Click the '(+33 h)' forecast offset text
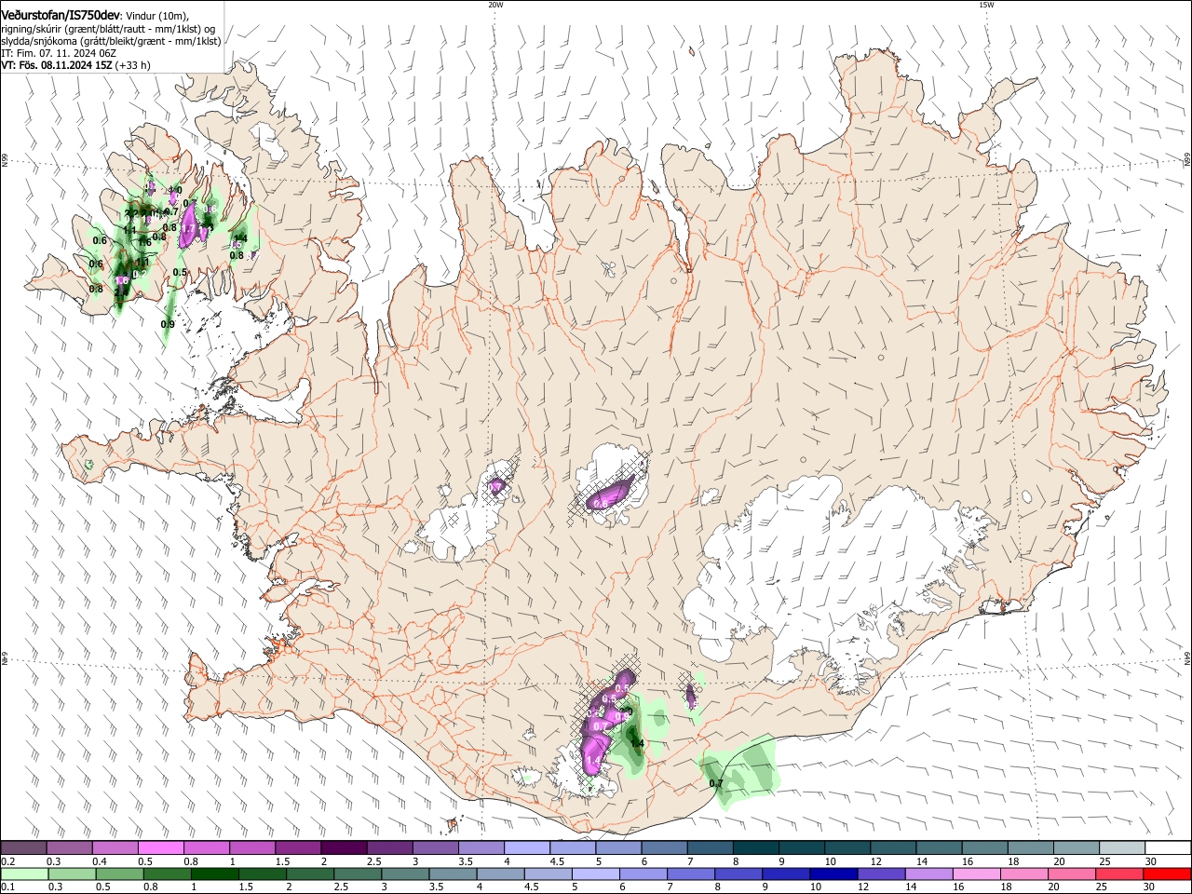The image size is (1192, 894). pos(133,65)
